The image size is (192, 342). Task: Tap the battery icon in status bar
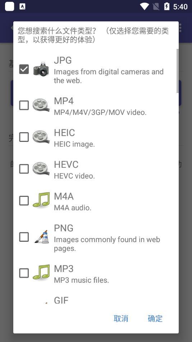[x=167, y=6]
